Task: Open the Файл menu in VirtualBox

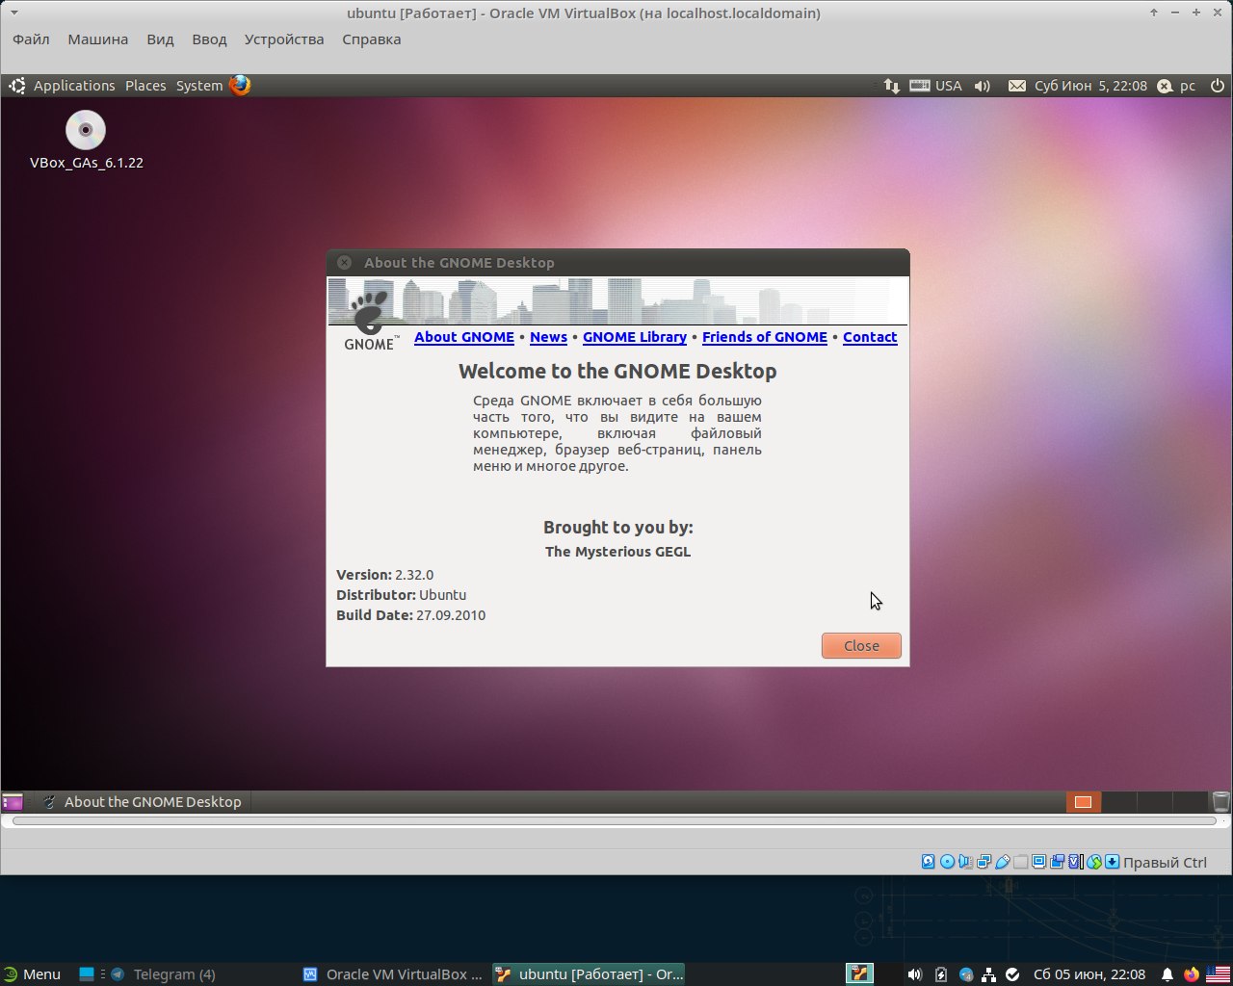Action: (x=31, y=39)
